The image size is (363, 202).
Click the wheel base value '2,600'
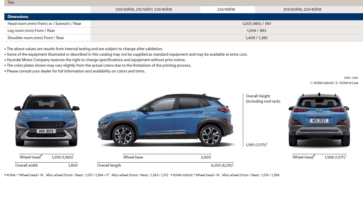point(206,157)
